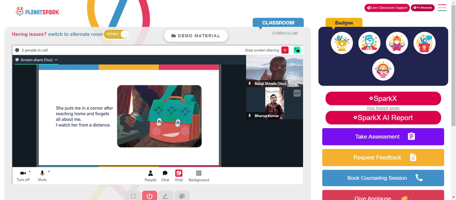Click Give Applause
The image size is (456, 200).
click(x=383, y=195)
